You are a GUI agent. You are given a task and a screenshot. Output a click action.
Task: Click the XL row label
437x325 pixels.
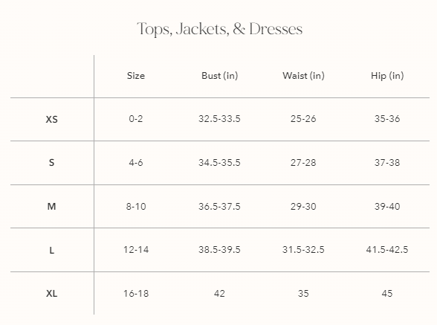pyautogui.click(x=51, y=294)
